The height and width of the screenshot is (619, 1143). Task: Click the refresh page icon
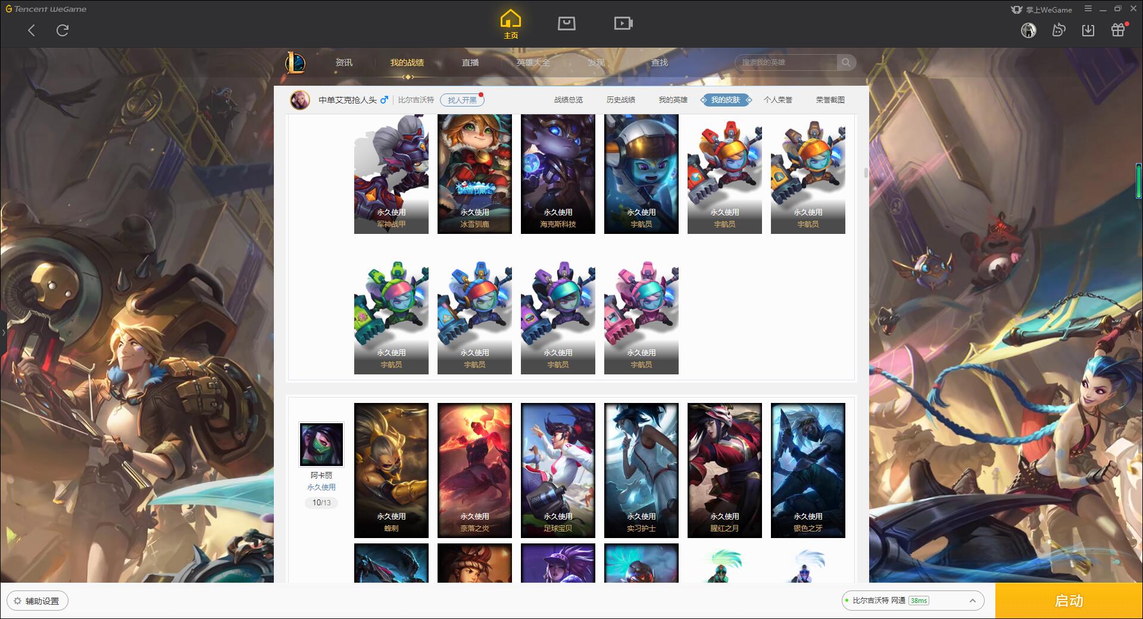tap(63, 30)
